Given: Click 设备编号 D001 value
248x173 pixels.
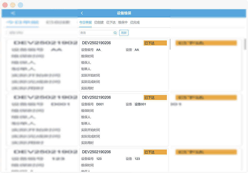Looking at the screenshot, I should tap(100, 104).
